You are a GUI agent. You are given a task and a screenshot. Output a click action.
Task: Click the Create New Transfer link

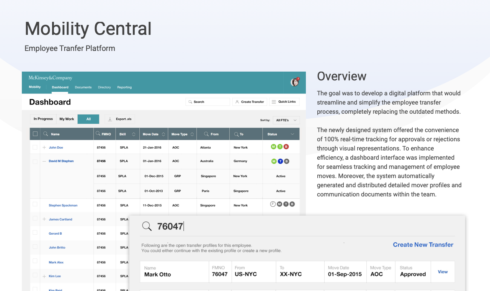pyautogui.click(x=423, y=245)
